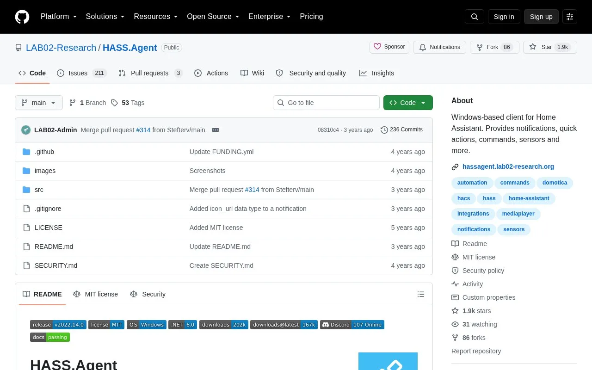Select the MIT license tab in README
Viewport: 592px width, 370px height.
click(95, 294)
